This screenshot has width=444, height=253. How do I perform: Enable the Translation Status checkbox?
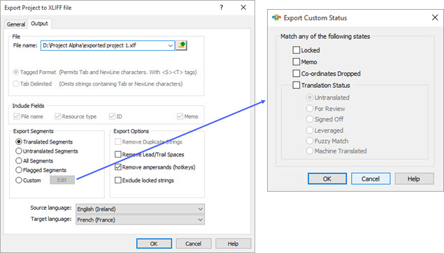[x=296, y=85]
